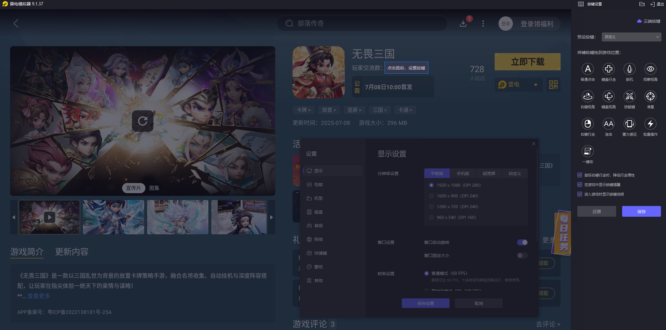Play the first thumbnail video
The height and width of the screenshot is (330, 666).
(50, 217)
